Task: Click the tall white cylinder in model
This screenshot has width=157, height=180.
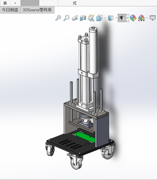Action: tap(93, 50)
